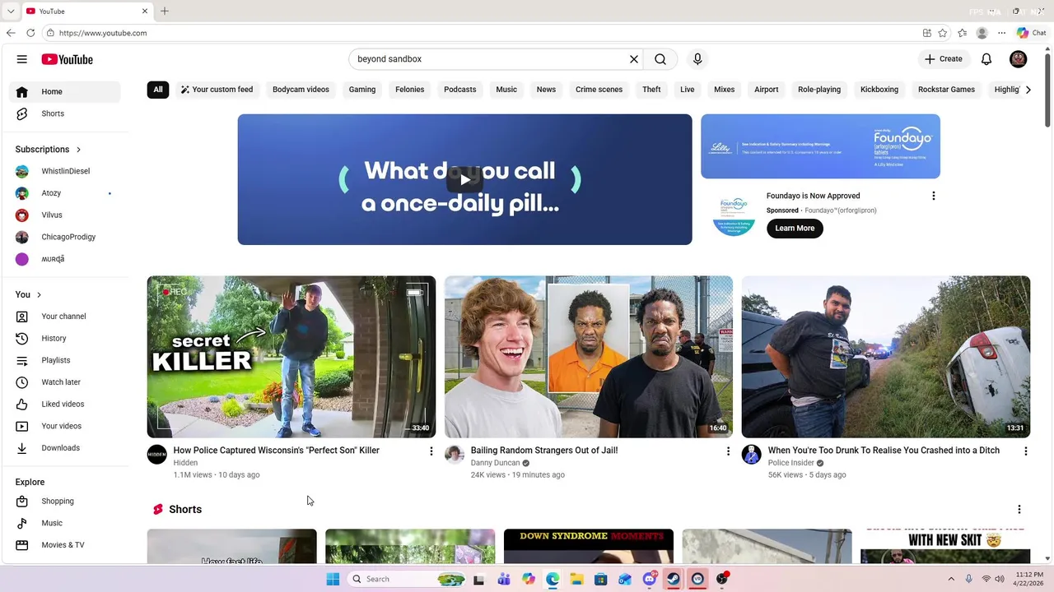Open options for Wisconsin 'Perfect Son' video
This screenshot has width=1054, height=592.
[431, 451]
